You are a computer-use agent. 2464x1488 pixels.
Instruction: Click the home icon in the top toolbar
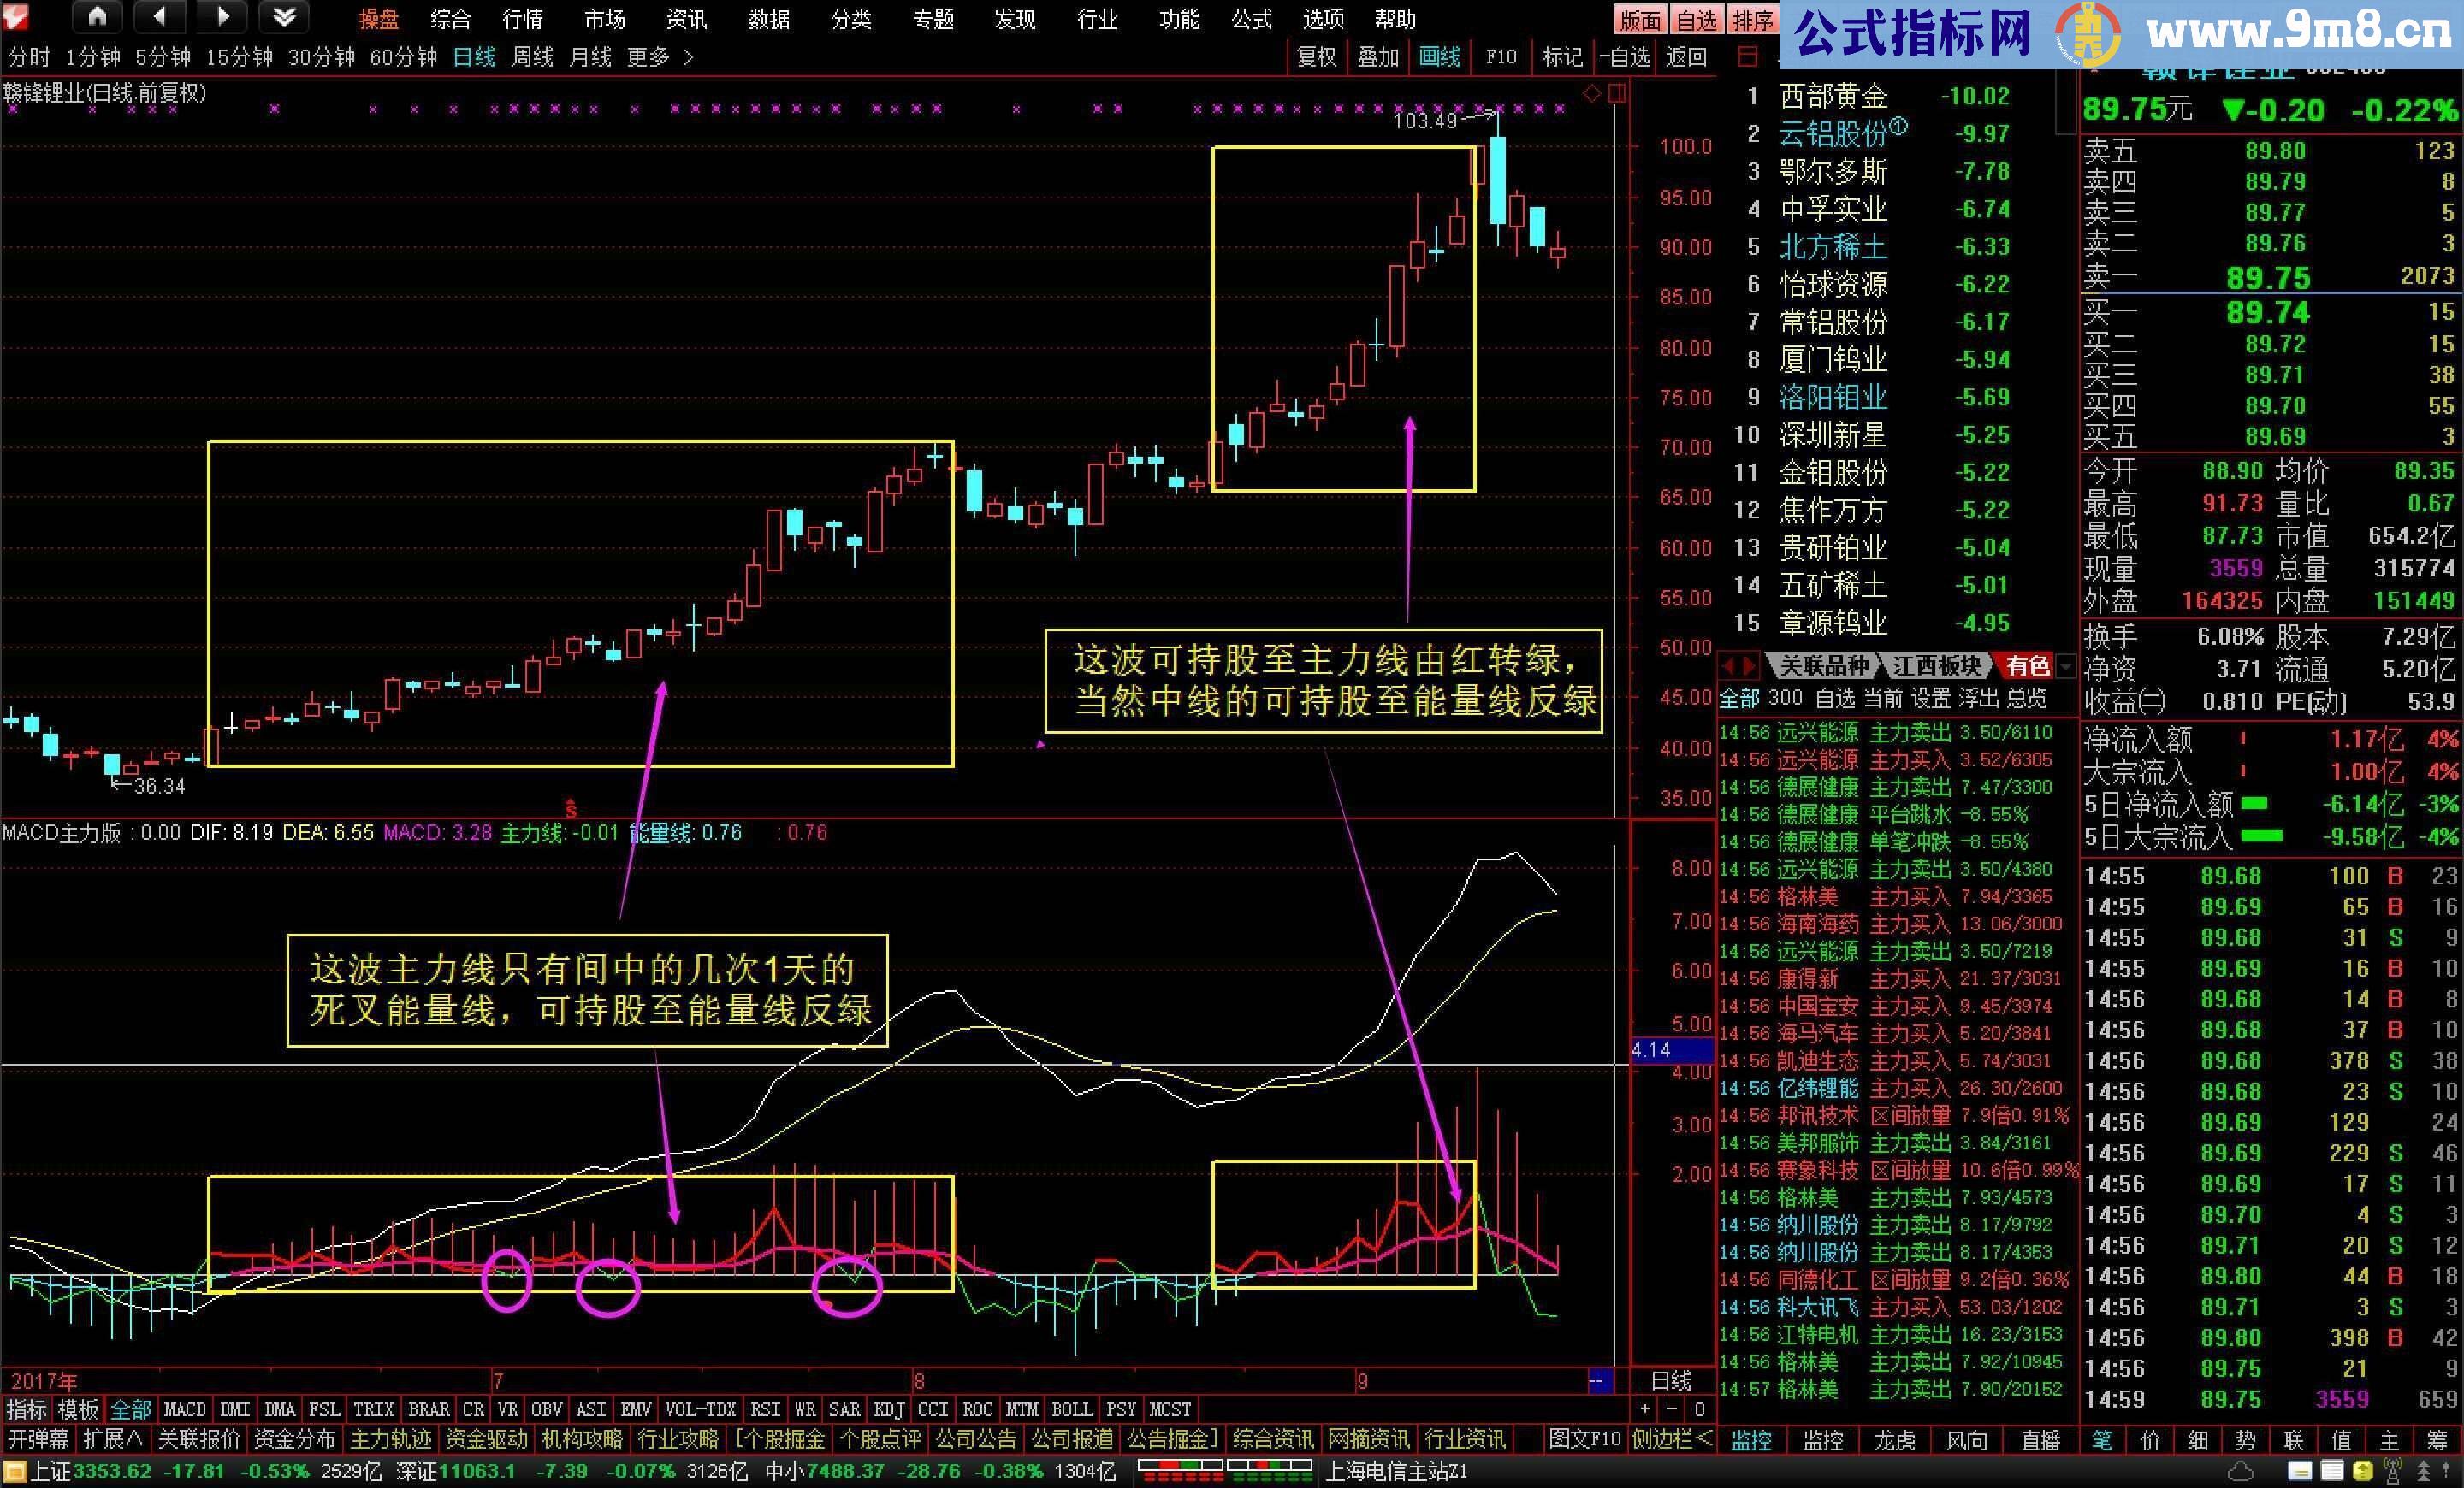tap(96, 17)
